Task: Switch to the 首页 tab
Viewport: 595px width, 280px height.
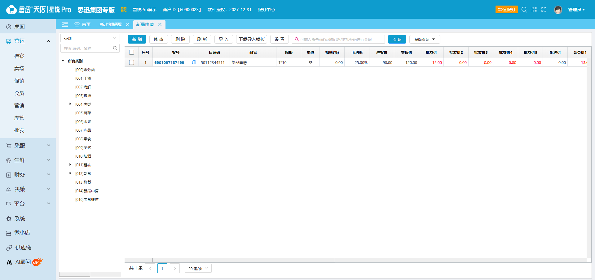Action: (x=83, y=24)
